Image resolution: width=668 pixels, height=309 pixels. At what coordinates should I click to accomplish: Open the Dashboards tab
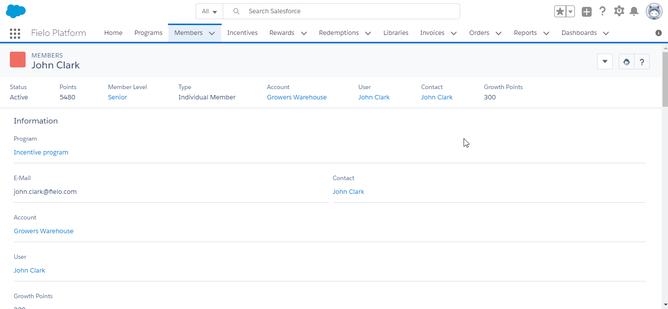coord(579,33)
